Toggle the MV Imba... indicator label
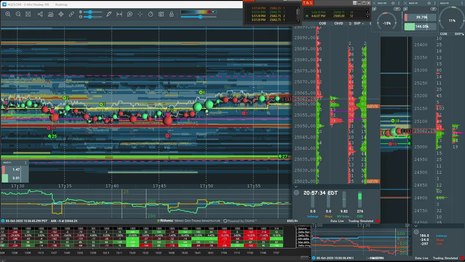The width and height of the screenshot is (465, 262). [344, 217]
